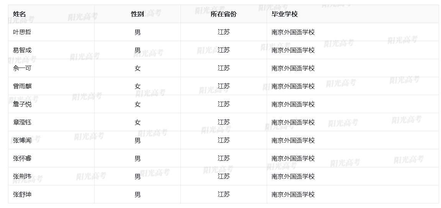Click the name 曾雨麒
The image size is (441, 208).
click(x=22, y=86)
